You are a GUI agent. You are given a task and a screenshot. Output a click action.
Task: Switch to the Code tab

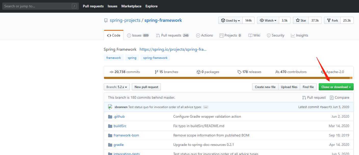click(114, 36)
